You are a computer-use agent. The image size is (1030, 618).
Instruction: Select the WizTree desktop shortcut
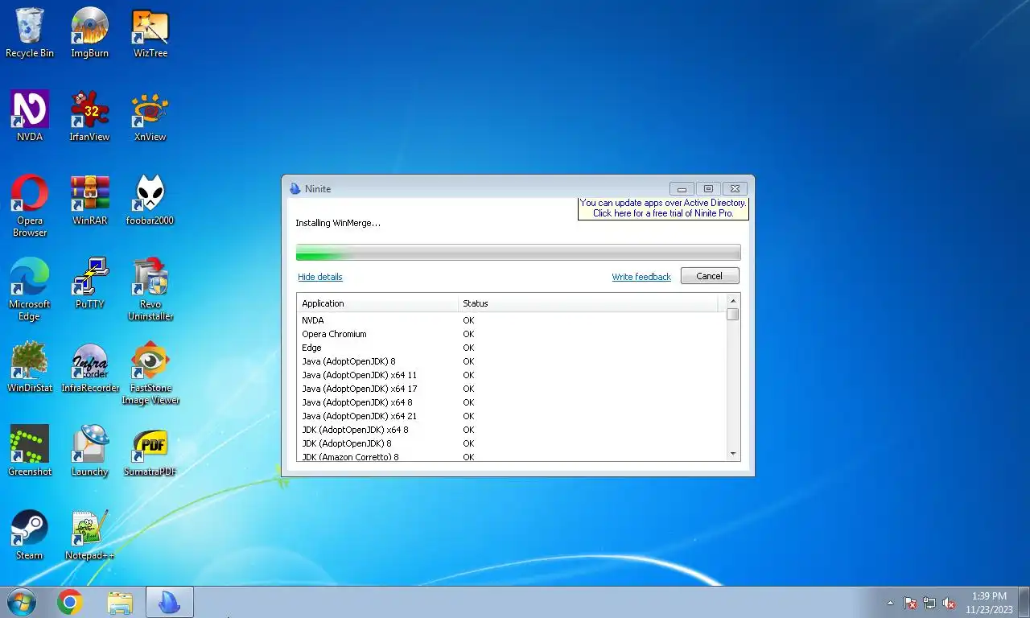tap(150, 32)
